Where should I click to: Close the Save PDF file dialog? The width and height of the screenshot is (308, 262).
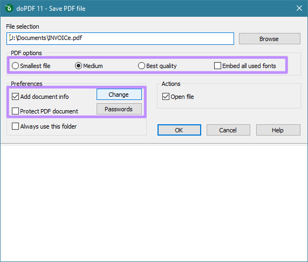(299, 8)
